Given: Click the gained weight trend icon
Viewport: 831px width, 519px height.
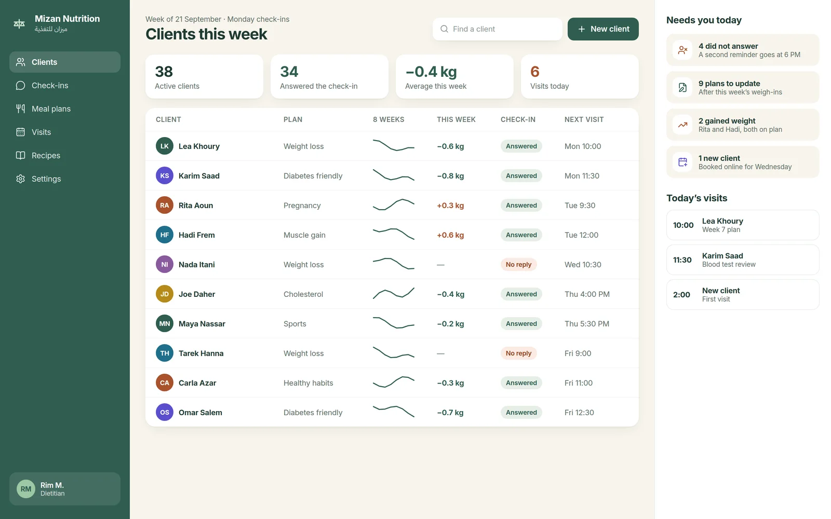Looking at the screenshot, I should click(682, 125).
